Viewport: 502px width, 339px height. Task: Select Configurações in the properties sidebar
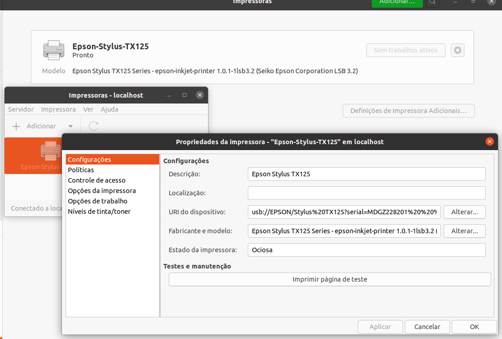click(x=113, y=160)
